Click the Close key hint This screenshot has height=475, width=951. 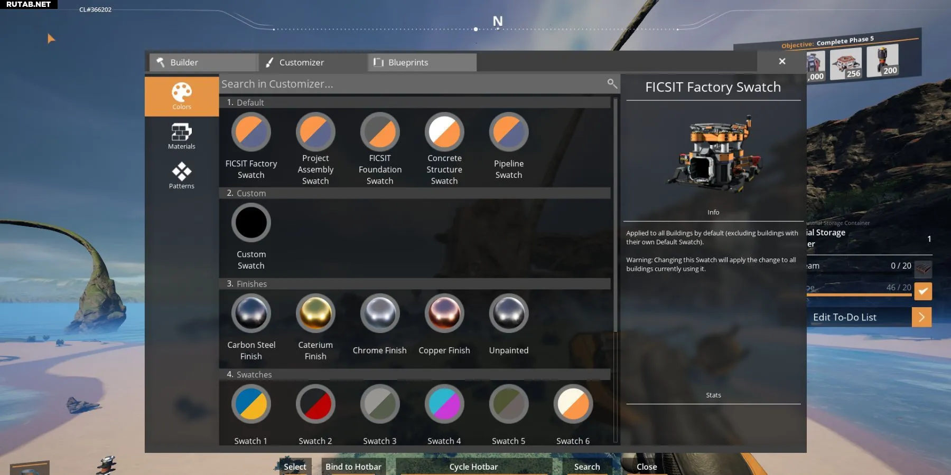[x=647, y=467]
